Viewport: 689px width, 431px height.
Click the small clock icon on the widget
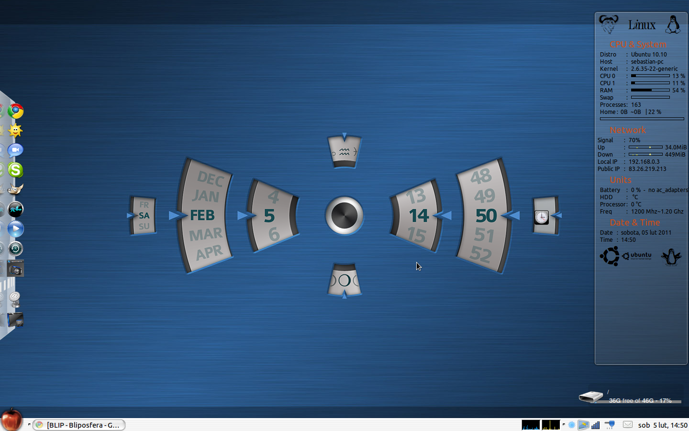point(542,217)
